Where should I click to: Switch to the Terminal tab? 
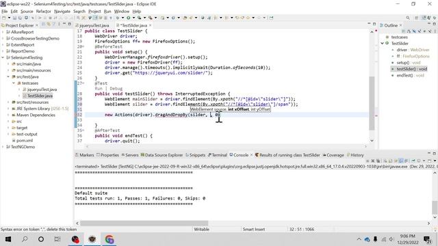click(x=218, y=155)
